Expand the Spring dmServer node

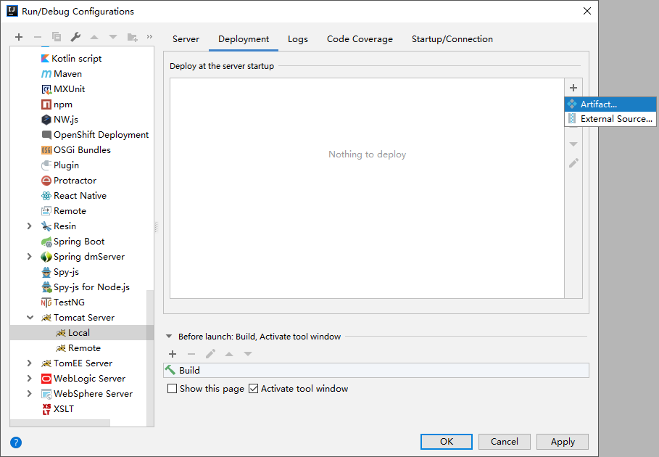pyautogui.click(x=30, y=257)
